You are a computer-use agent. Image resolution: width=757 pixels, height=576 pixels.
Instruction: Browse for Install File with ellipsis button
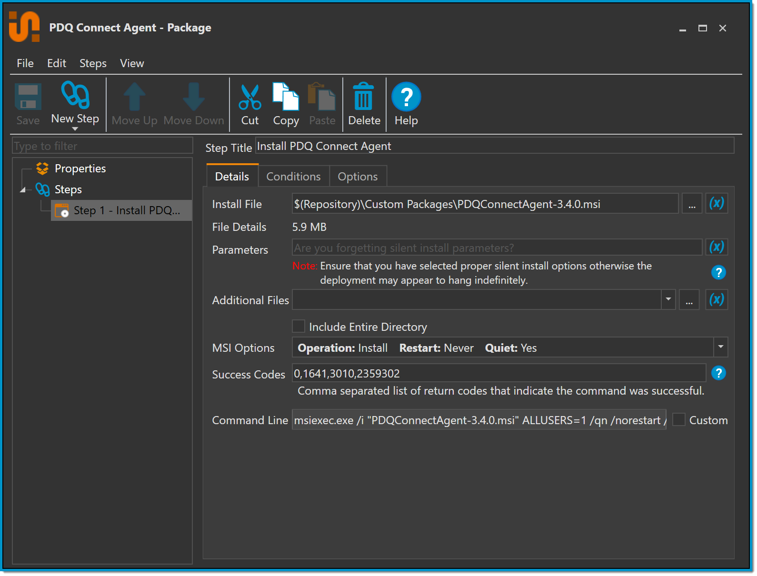coord(692,204)
